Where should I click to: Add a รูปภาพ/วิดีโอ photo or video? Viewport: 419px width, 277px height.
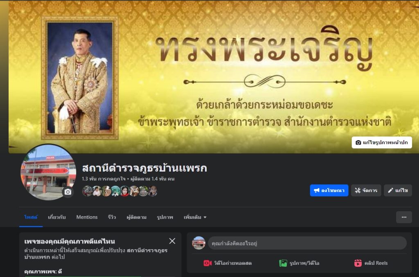[299, 263]
